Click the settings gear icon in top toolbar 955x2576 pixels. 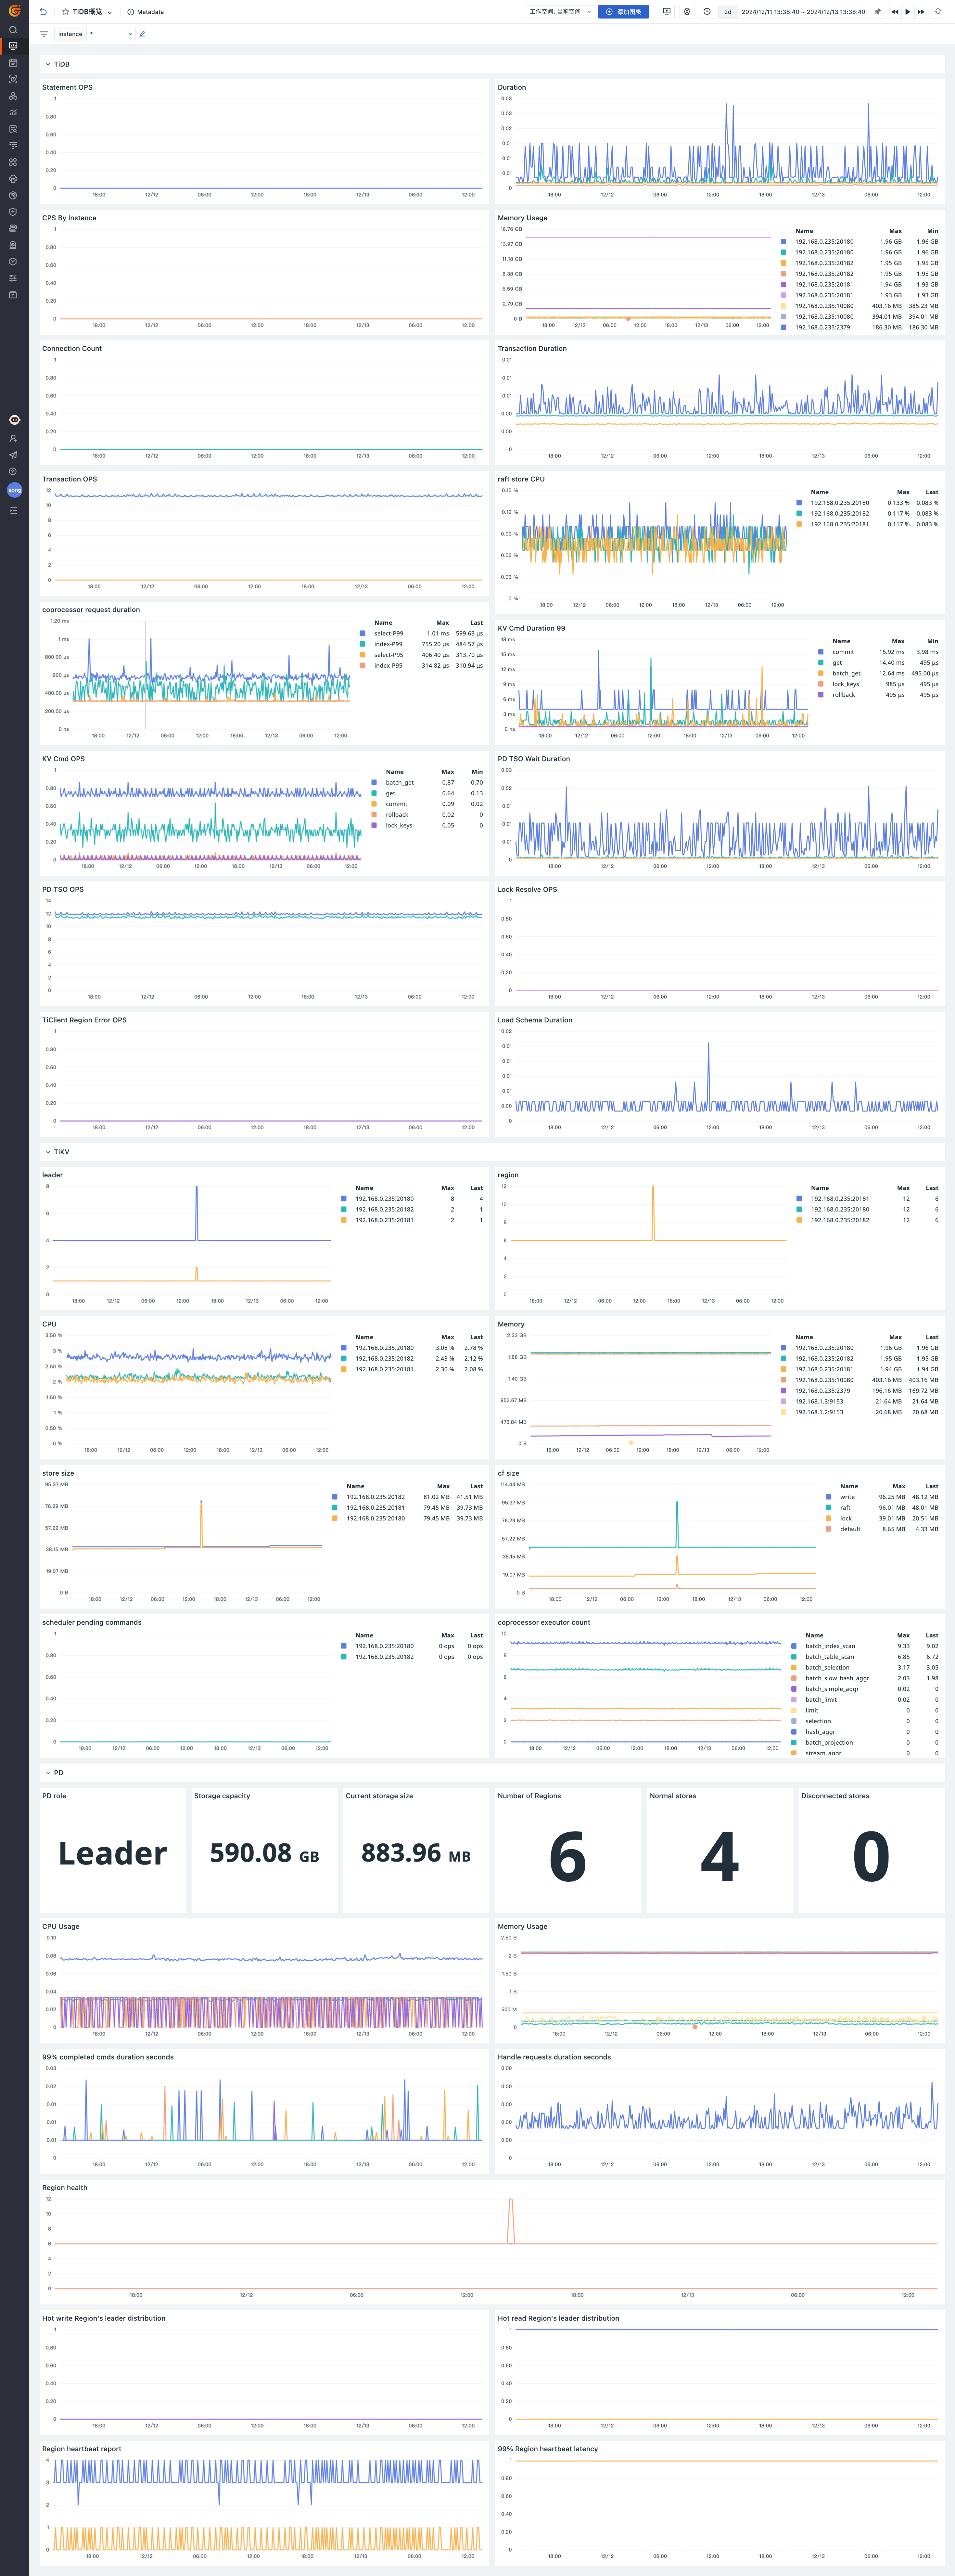click(x=687, y=12)
